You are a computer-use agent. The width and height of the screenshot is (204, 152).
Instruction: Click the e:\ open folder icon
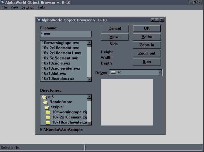click(x=44, y=97)
